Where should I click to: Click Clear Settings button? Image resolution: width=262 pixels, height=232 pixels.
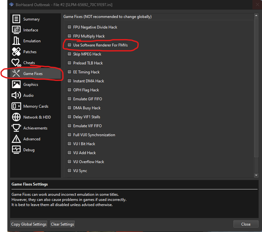62,224
